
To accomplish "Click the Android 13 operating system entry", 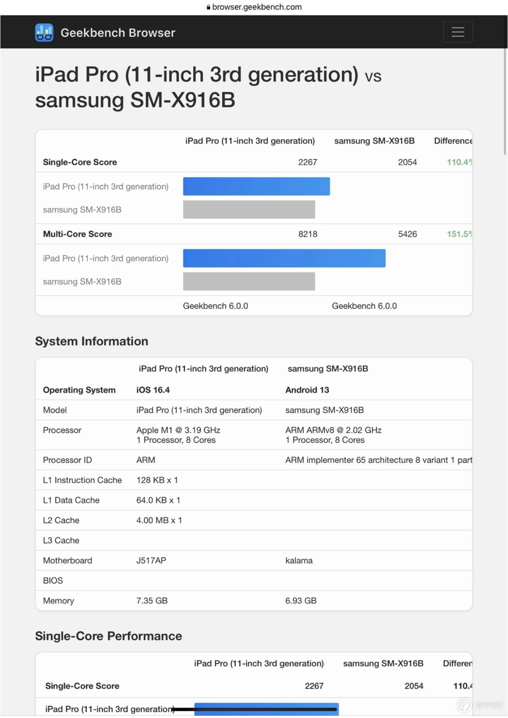I will pos(307,390).
